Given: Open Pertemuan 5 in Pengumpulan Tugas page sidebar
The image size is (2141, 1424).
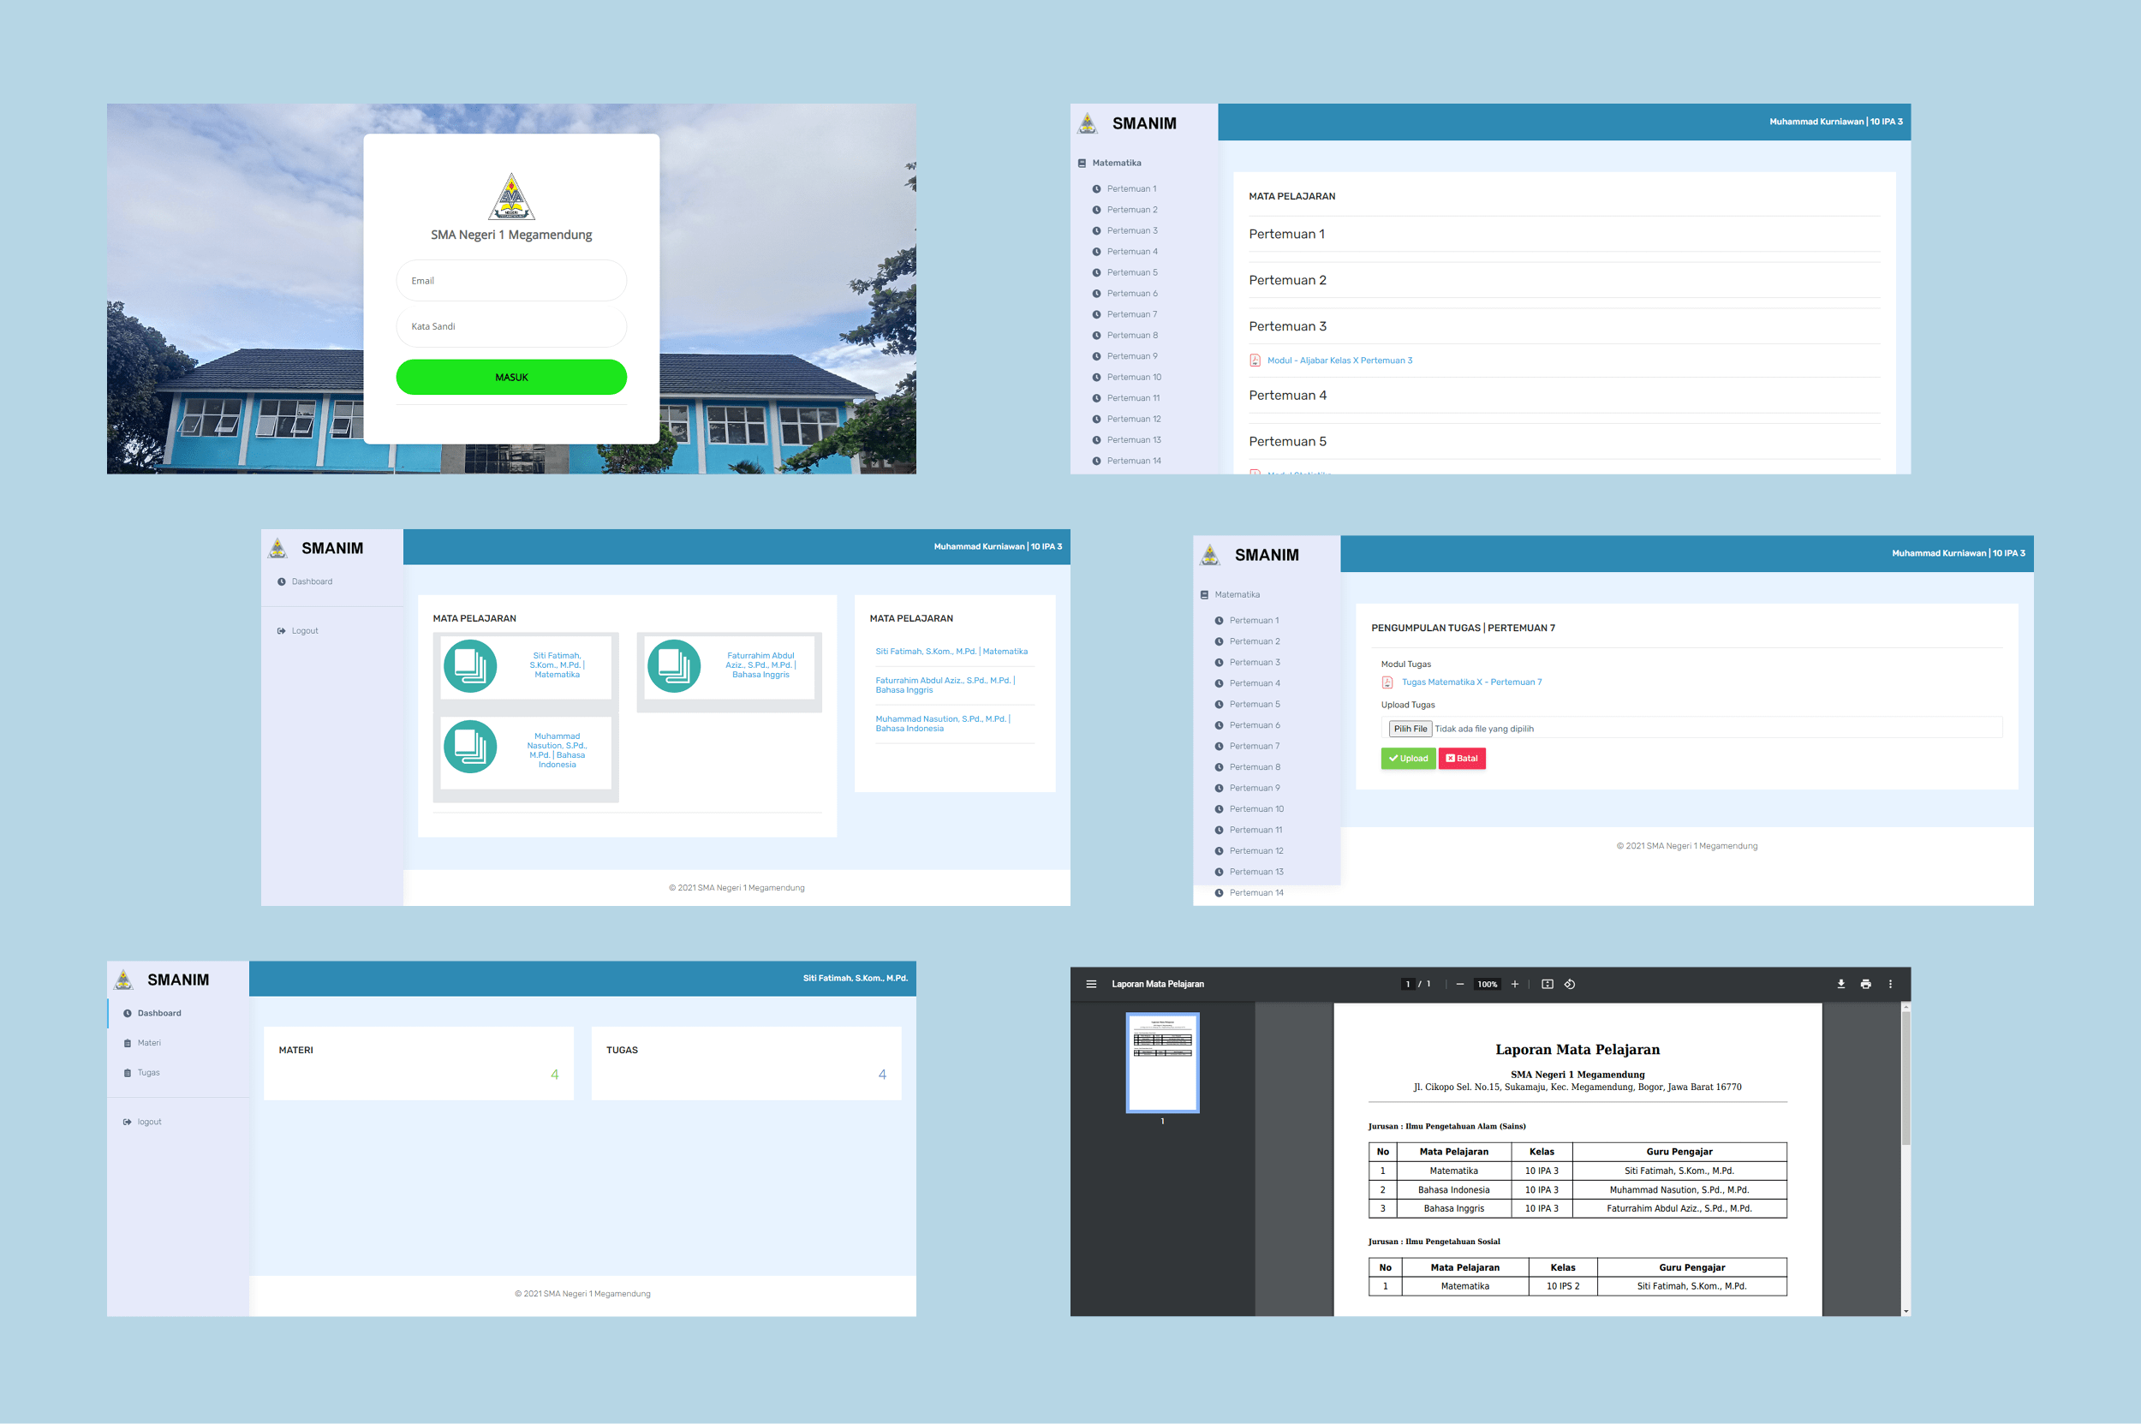Looking at the screenshot, I should pyautogui.click(x=1255, y=704).
